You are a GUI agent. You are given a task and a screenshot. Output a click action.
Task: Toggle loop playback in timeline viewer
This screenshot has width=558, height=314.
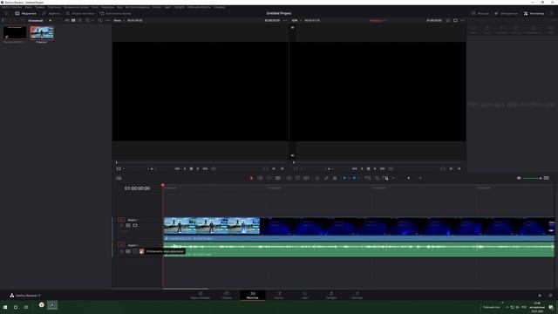pos(391,168)
